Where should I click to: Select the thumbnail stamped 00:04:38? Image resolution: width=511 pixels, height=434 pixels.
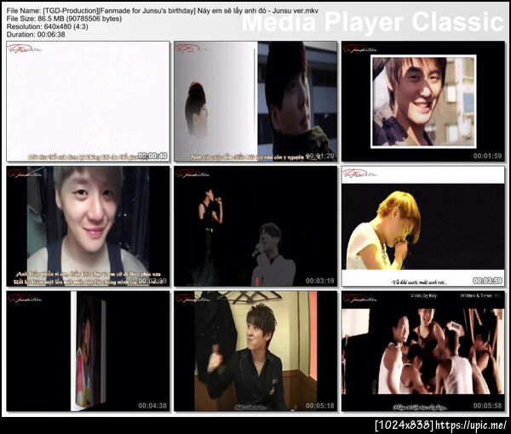pos(88,351)
